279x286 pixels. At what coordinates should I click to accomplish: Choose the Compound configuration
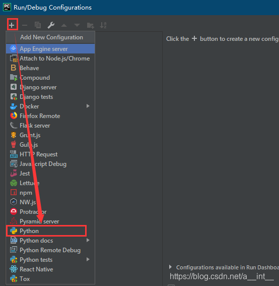coord(50,78)
